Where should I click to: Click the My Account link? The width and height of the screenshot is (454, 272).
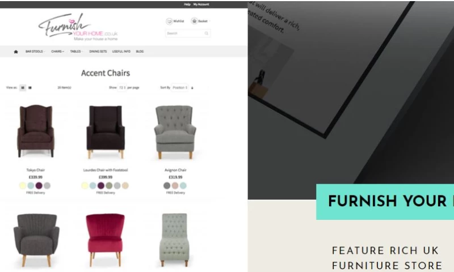click(x=201, y=5)
